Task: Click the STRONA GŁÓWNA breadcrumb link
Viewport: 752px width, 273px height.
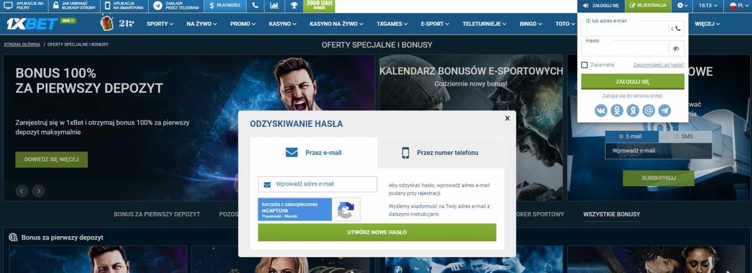Action: pos(22,44)
